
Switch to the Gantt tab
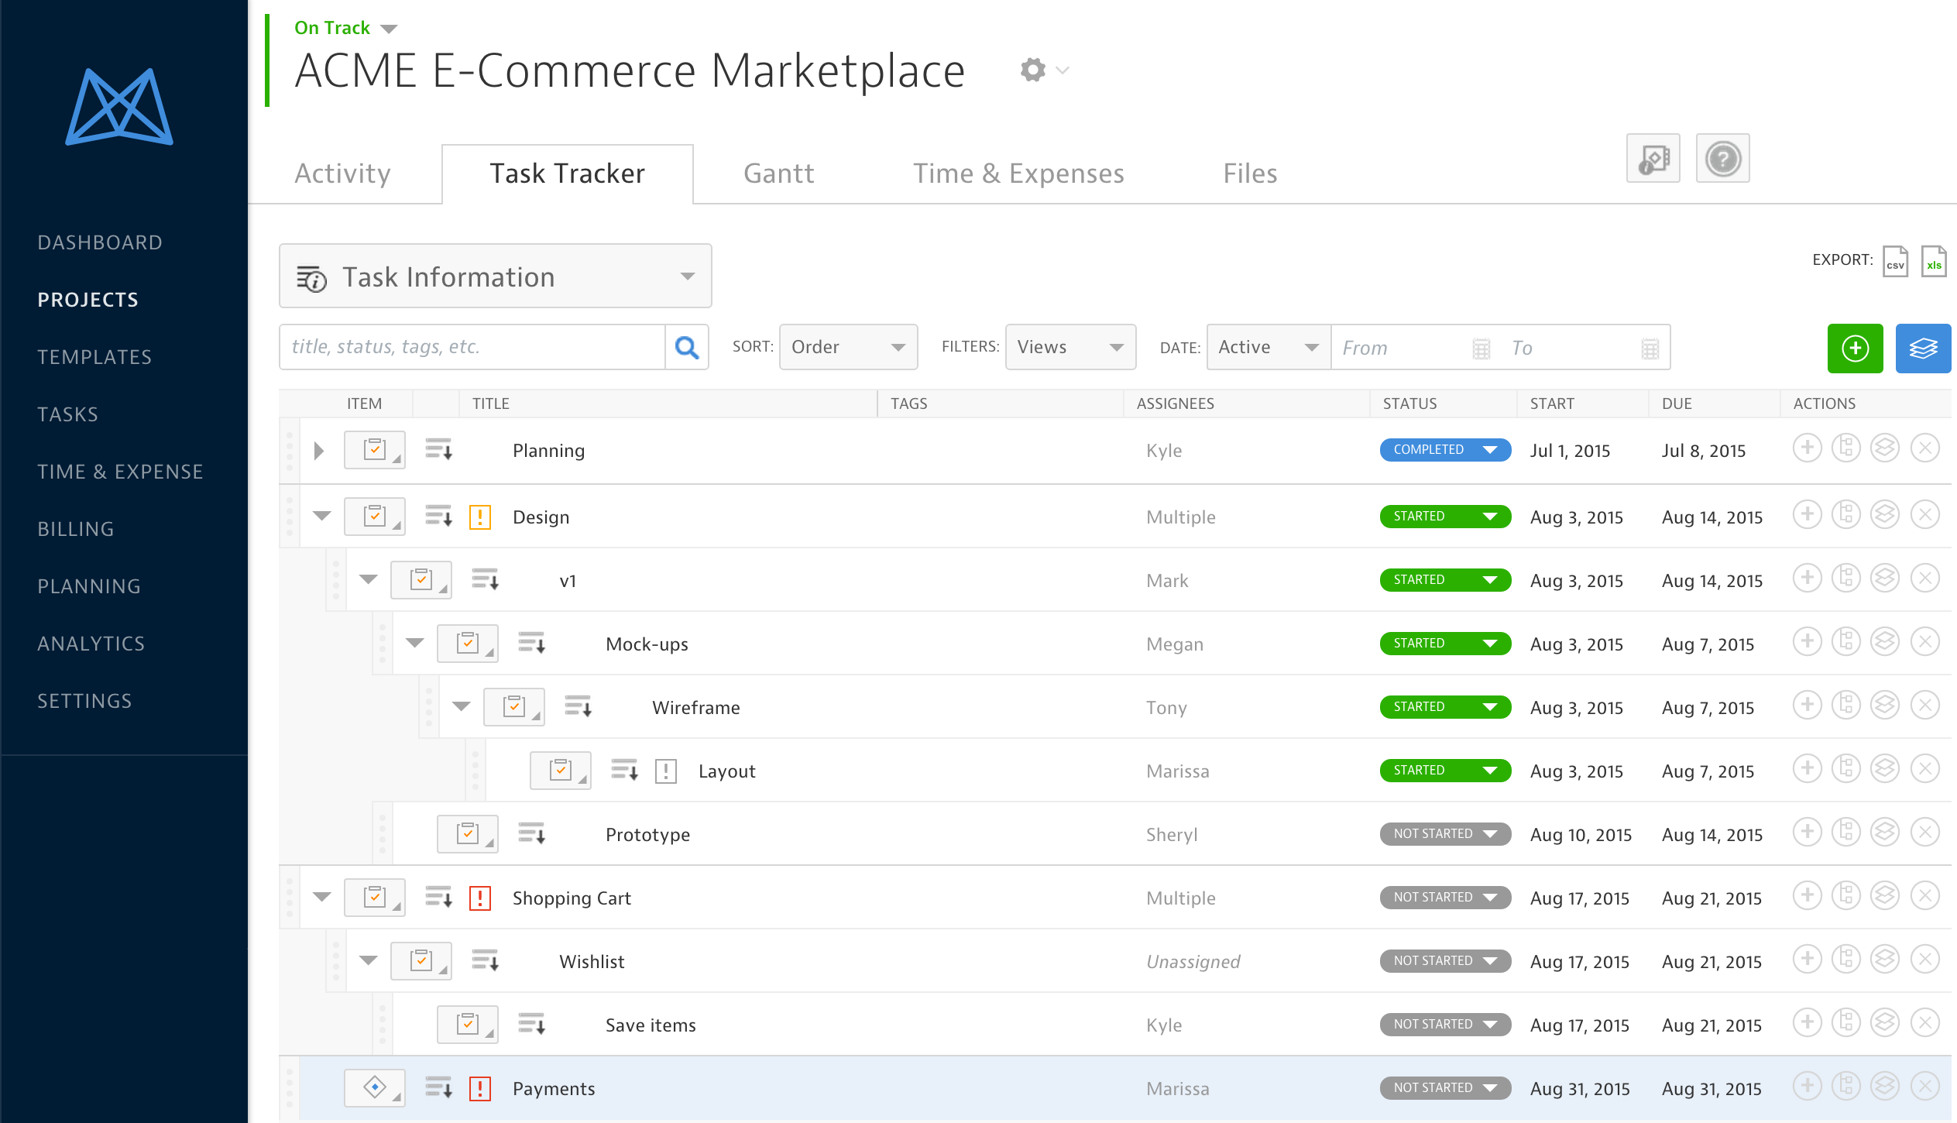click(x=778, y=173)
